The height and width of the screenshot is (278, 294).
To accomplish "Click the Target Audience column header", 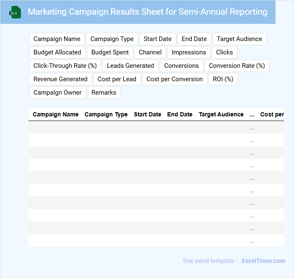I will pyautogui.click(x=221, y=114).
